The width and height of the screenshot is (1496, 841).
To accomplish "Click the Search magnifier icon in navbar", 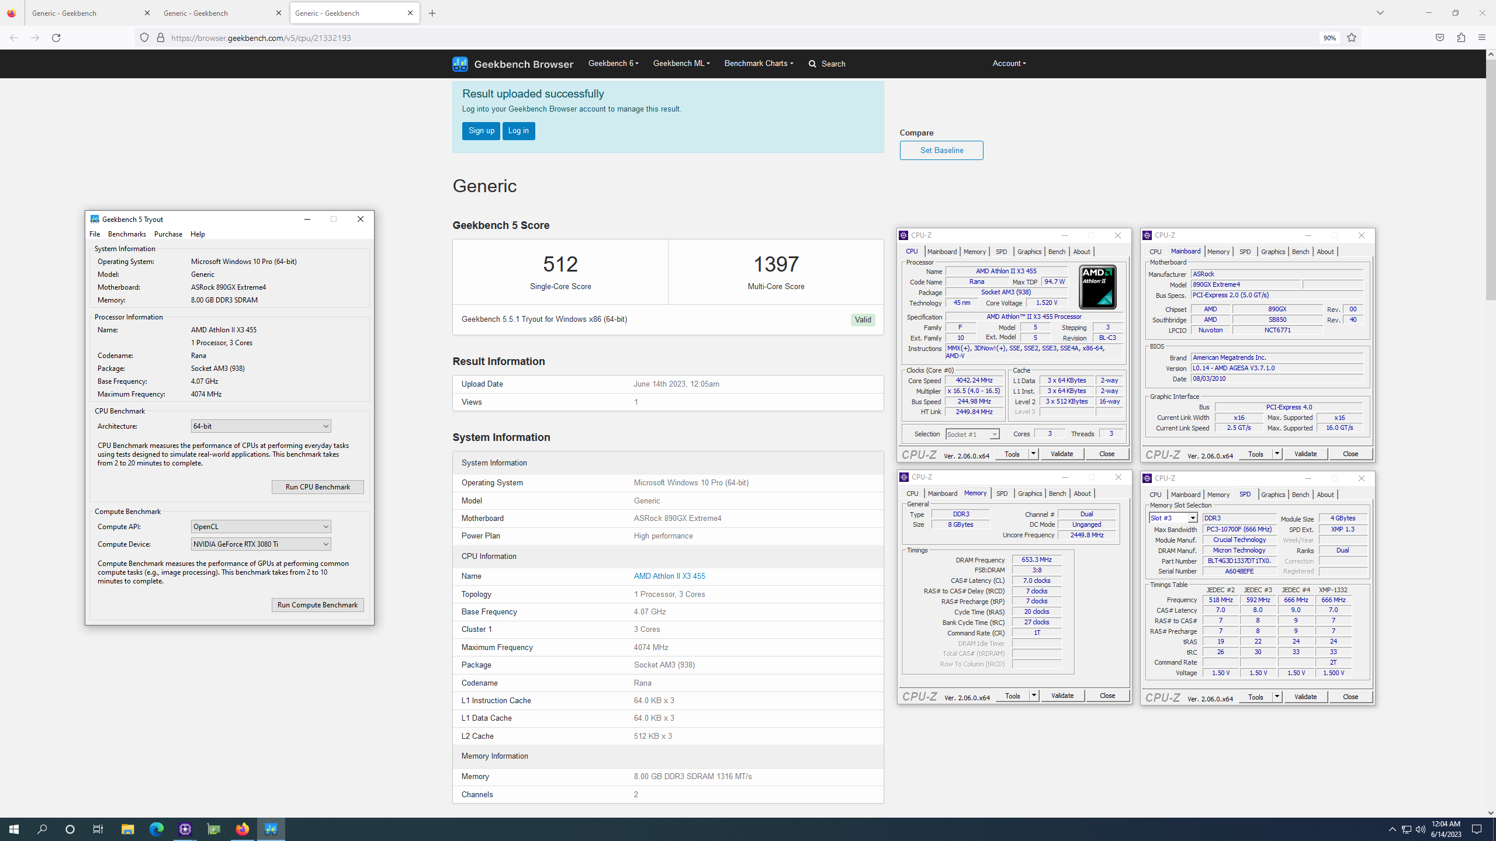I will click(812, 64).
